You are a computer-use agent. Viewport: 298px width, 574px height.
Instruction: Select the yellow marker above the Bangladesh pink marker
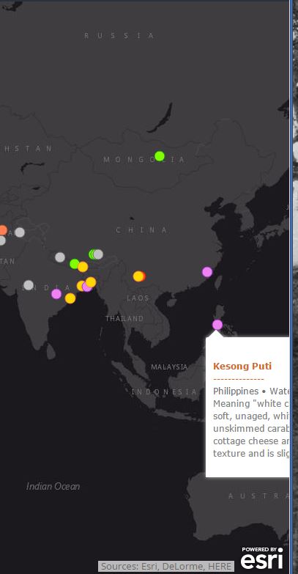[x=91, y=282]
